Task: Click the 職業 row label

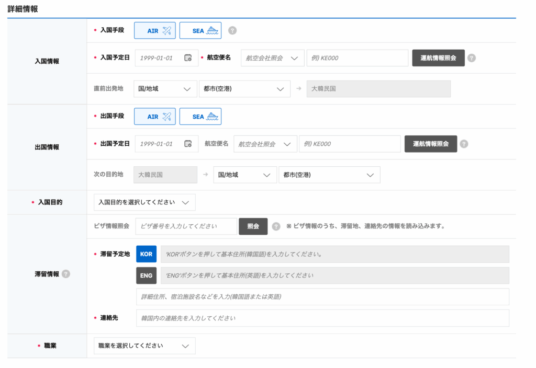Action: (50, 346)
